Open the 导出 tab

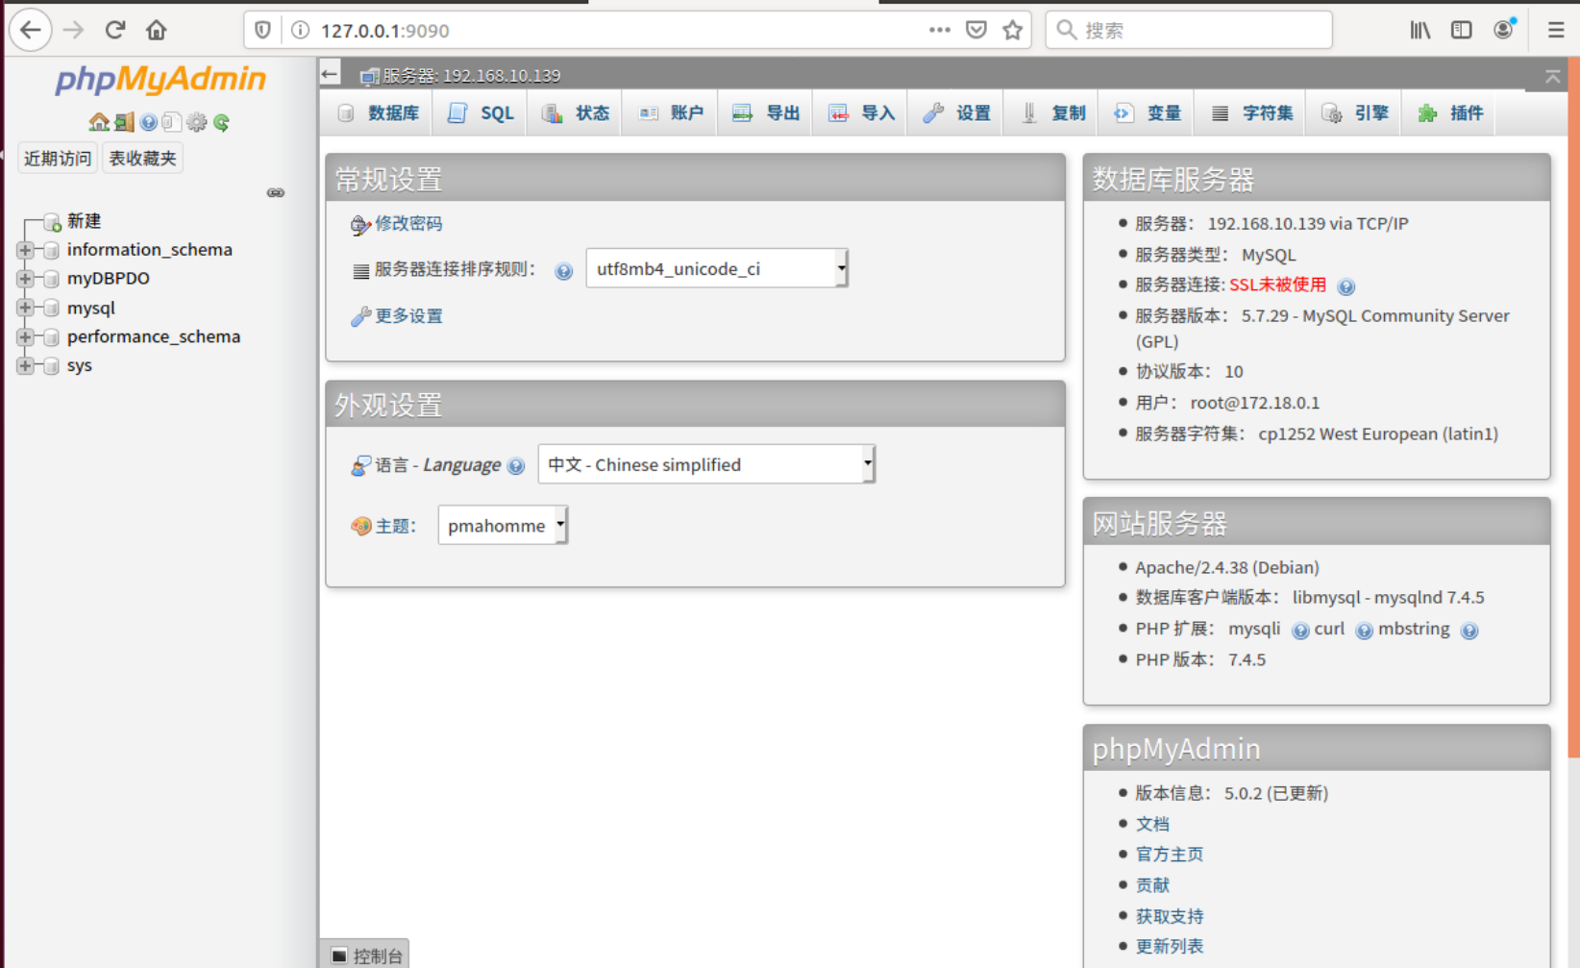pyautogui.click(x=765, y=113)
